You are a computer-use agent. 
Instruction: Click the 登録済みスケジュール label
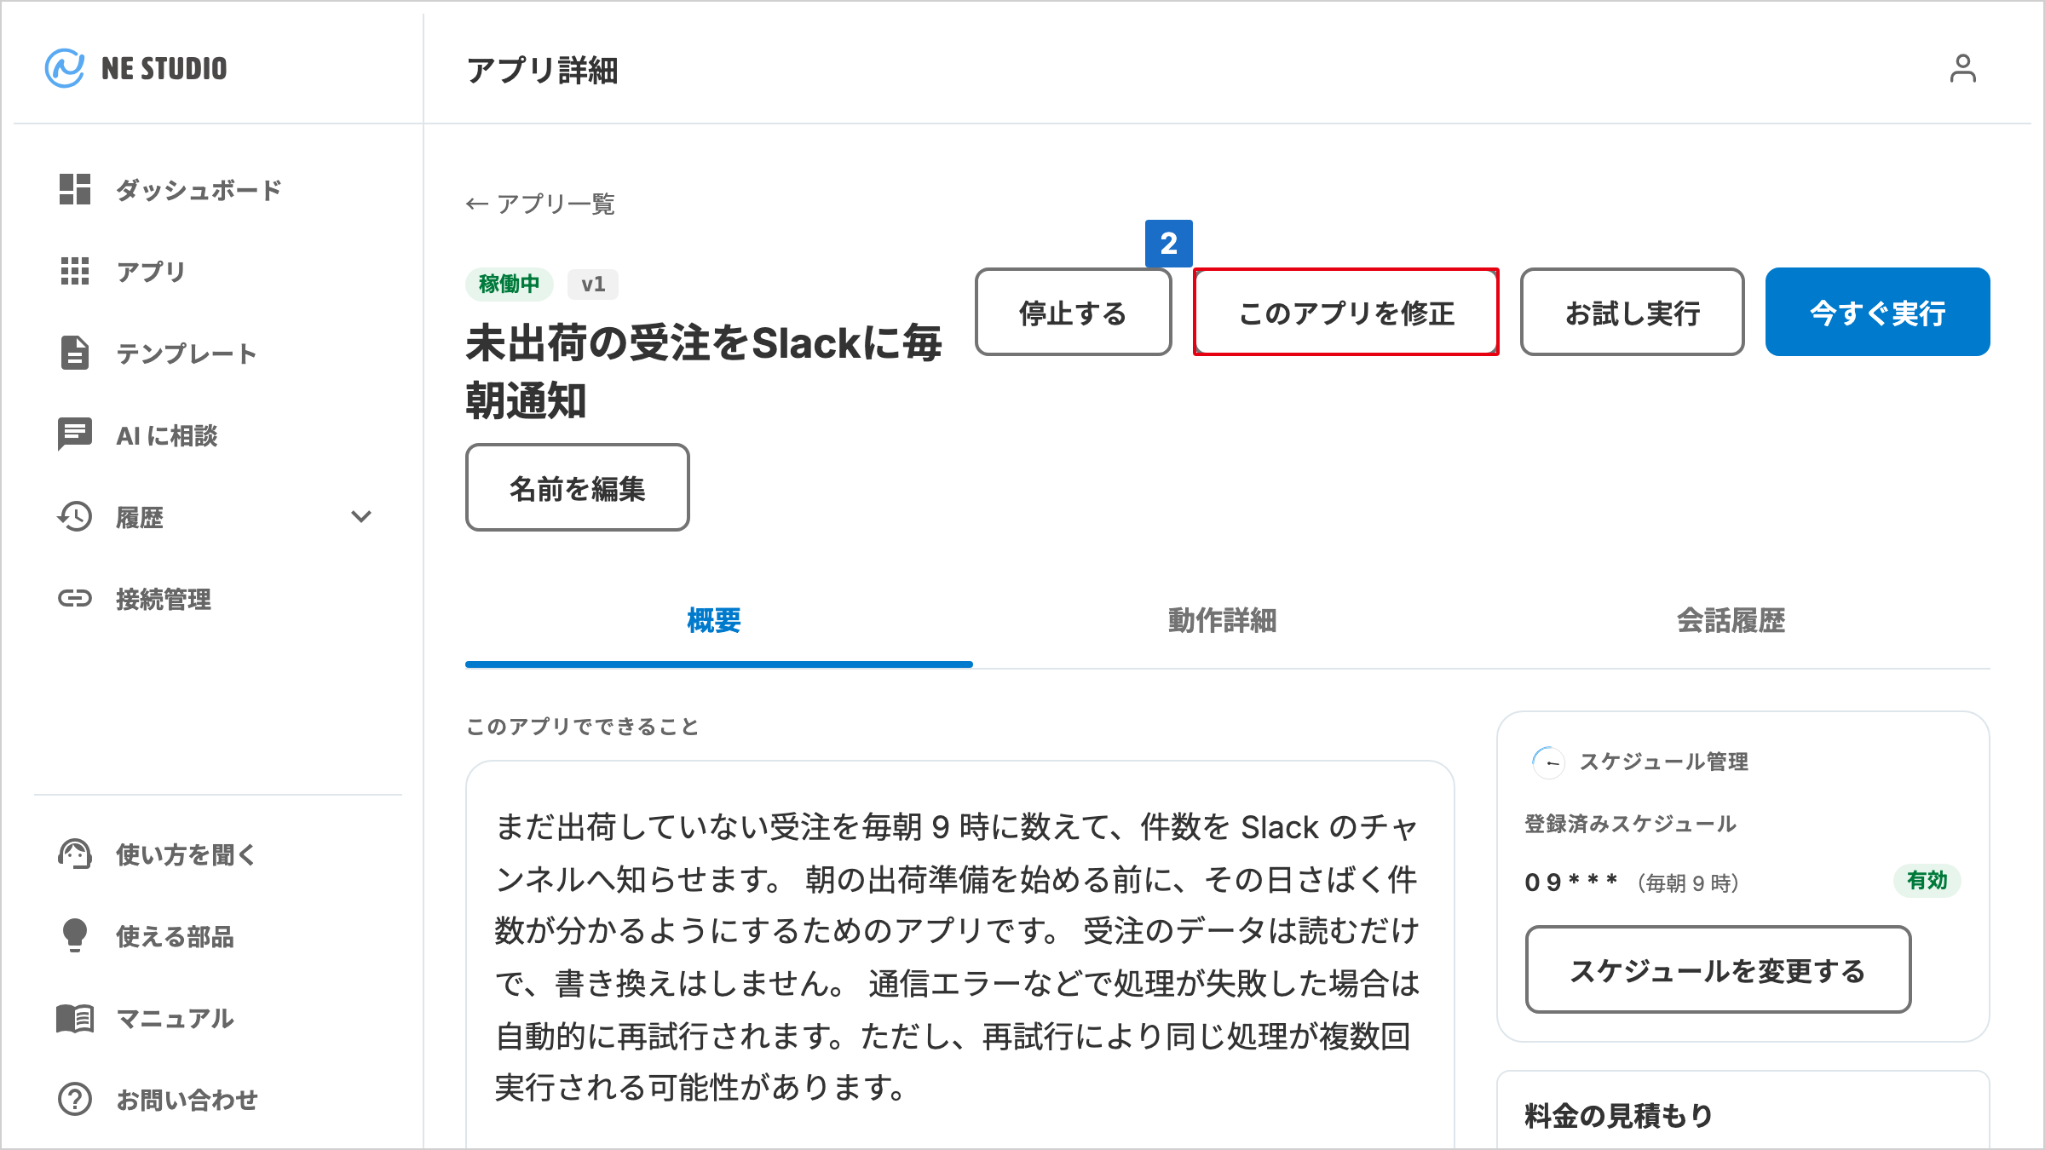click(1630, 824)
